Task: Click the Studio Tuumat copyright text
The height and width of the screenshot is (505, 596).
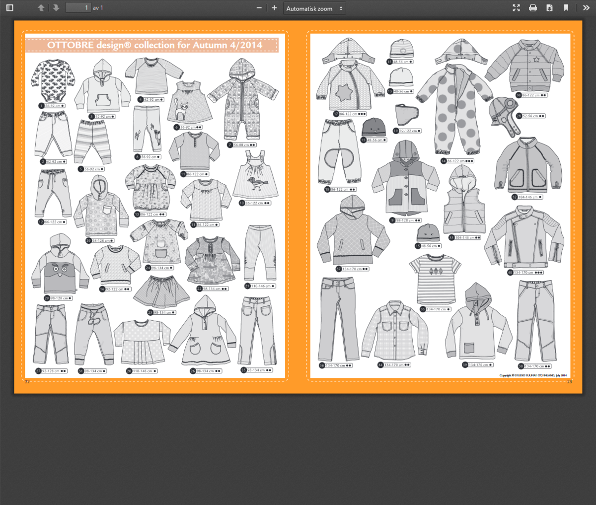Action: (x=532, y=375)
